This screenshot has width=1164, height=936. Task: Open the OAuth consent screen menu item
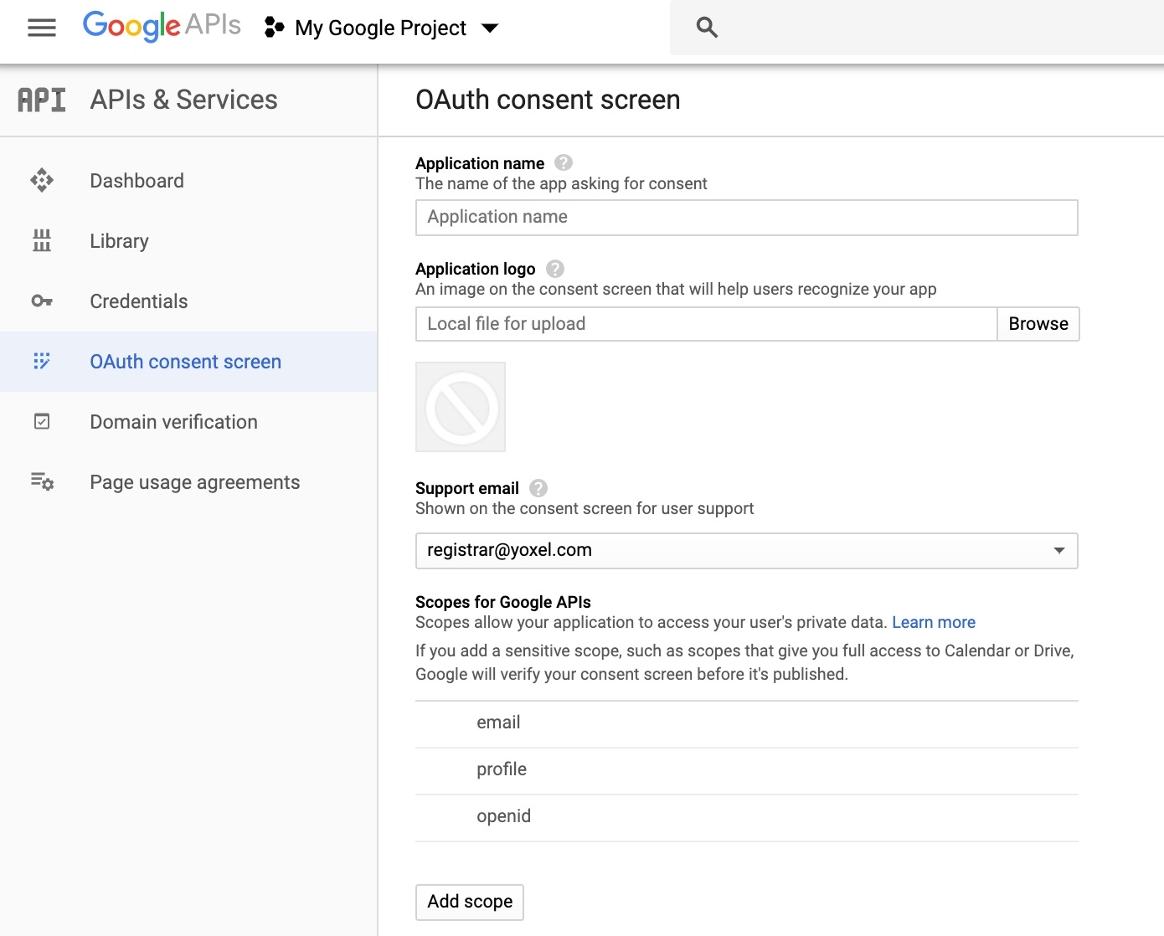point(185,362)
